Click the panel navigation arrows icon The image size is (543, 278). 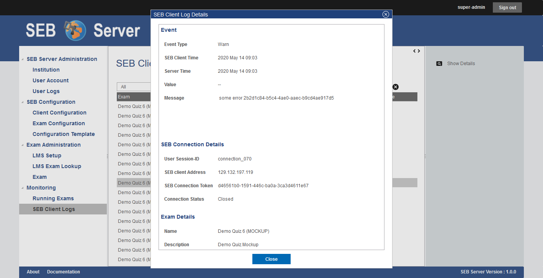point(416,51)
